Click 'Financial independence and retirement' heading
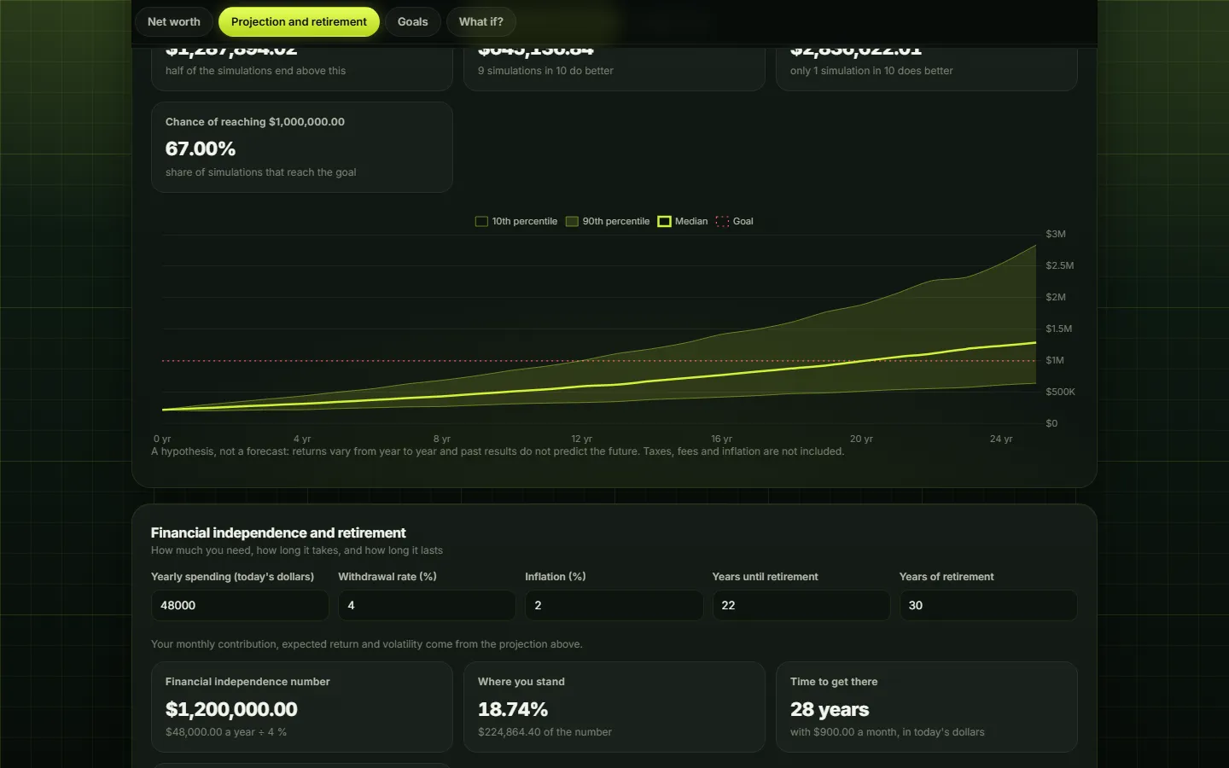This screenshot has height=768, width=1229. (278, 532)
